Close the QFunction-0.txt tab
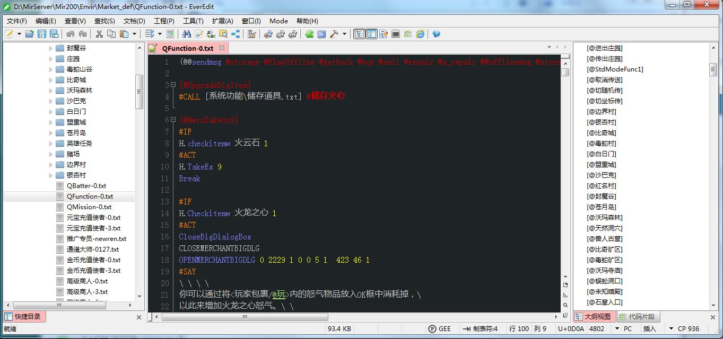 coord(222,48)
